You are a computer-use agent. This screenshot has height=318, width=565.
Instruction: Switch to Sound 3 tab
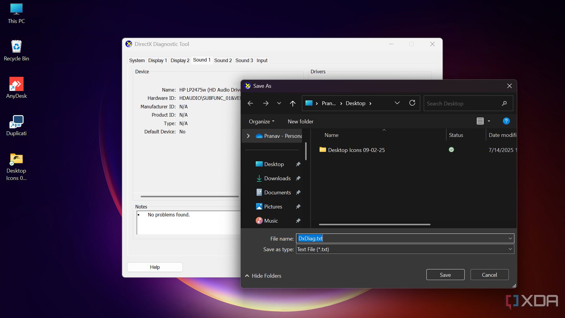coord(244,60)
